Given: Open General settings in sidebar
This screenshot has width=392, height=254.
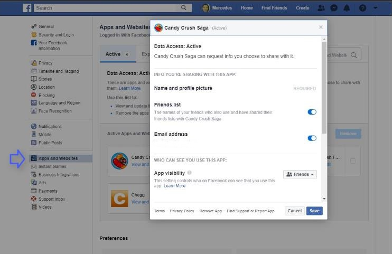Looking at the screenshot, I should coord(46,26).
